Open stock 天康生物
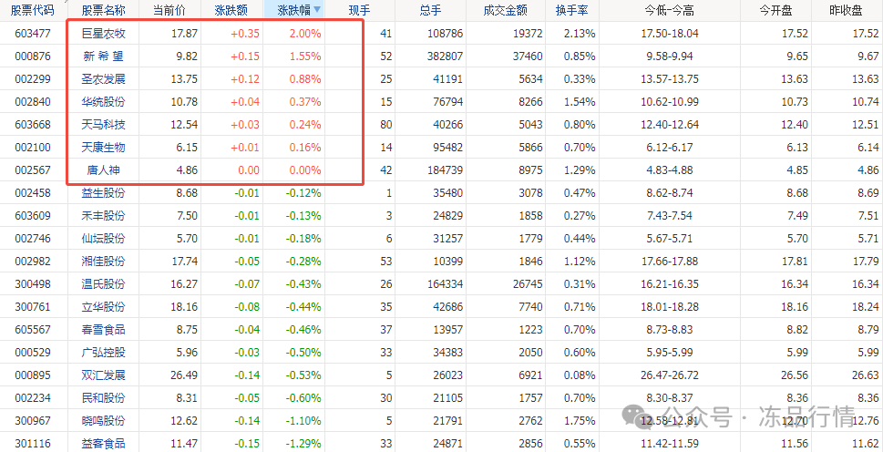Image resolution: width=883 pixels, height=452 pixels. pyautogui.click(x=103, y=148)
